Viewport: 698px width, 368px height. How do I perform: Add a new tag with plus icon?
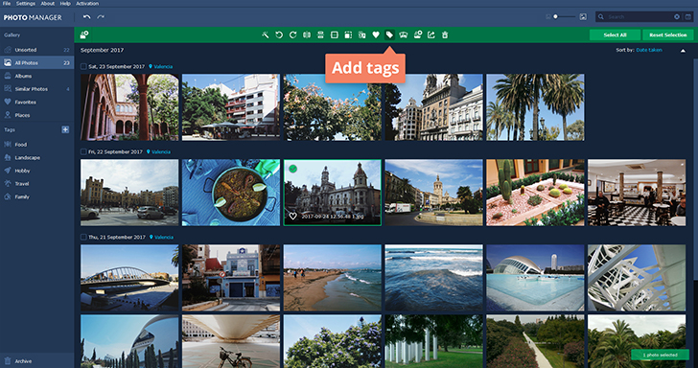tap(65, 130)
